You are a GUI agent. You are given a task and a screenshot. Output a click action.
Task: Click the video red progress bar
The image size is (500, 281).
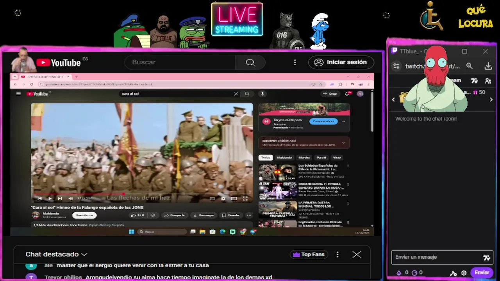[78, 194]
